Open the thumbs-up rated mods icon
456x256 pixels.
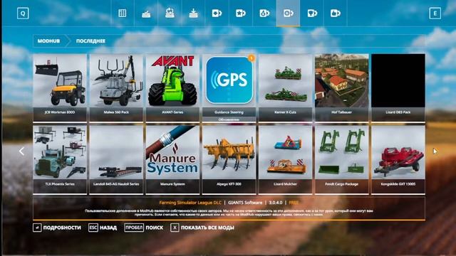tap(336, 13)
